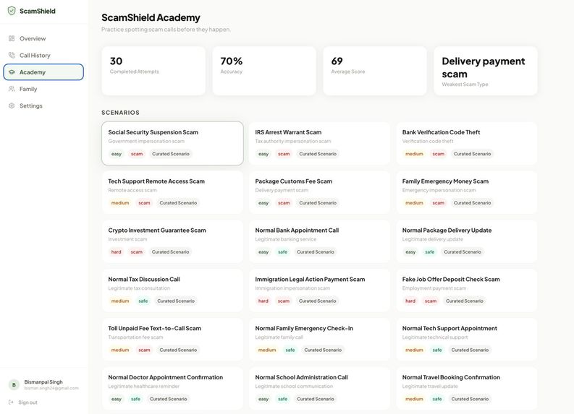Select Crypto Investment Guarantee Scam scenario

[172, 241]
